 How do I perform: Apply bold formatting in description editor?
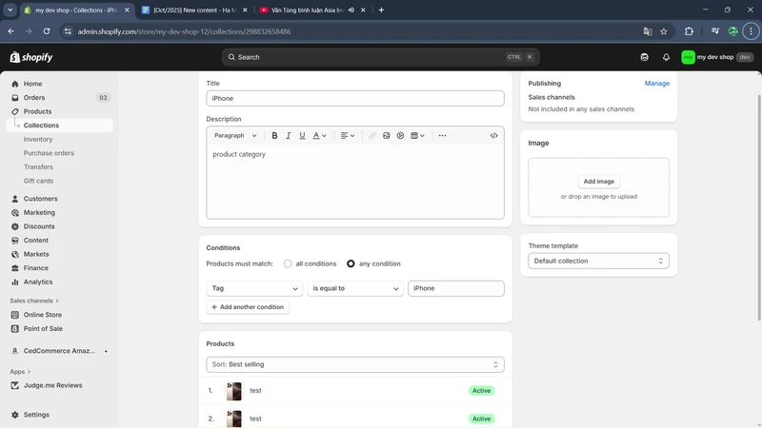coord(275,136)
